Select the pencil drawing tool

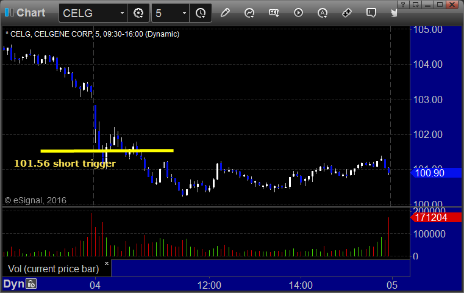[x=225, y=13]
